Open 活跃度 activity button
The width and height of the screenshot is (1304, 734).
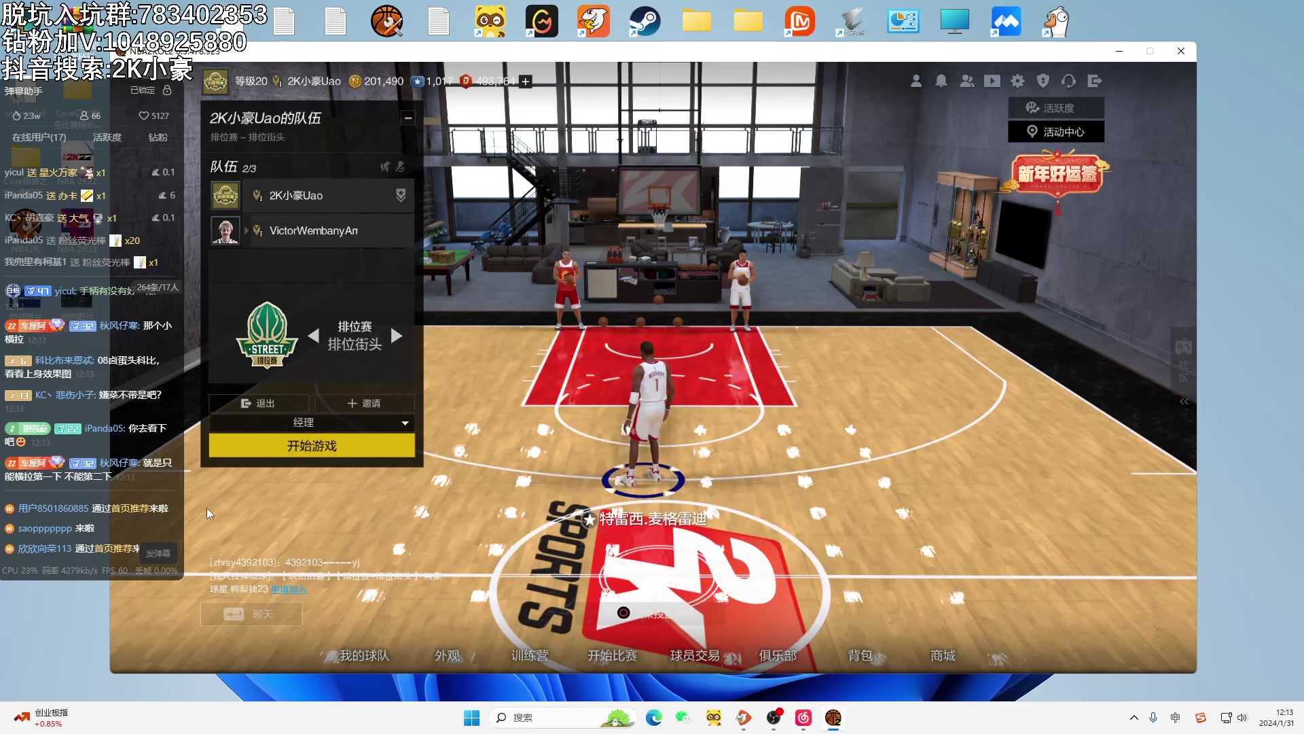(1055, 108)
